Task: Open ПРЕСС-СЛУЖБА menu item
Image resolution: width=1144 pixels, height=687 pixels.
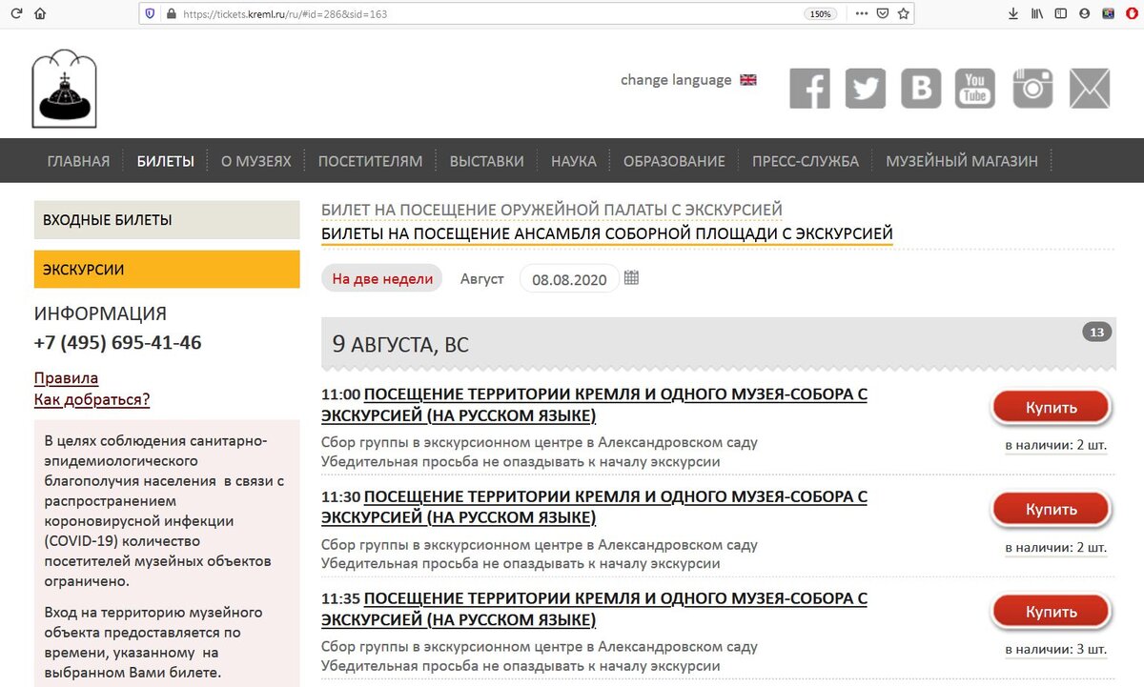Action: click(806, 161)
